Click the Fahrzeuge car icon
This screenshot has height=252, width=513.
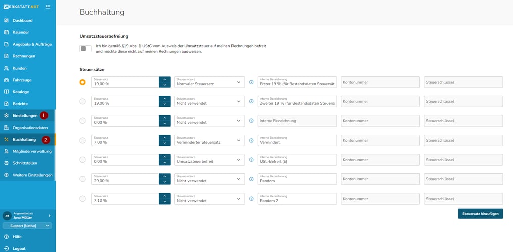click(6, 80)
